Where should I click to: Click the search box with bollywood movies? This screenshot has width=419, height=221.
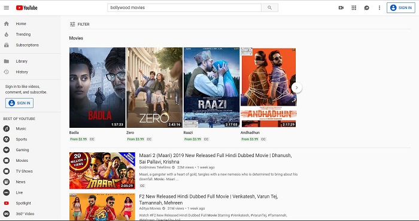[x=184, y=8]
